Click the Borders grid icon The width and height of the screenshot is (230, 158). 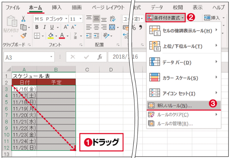37,35
